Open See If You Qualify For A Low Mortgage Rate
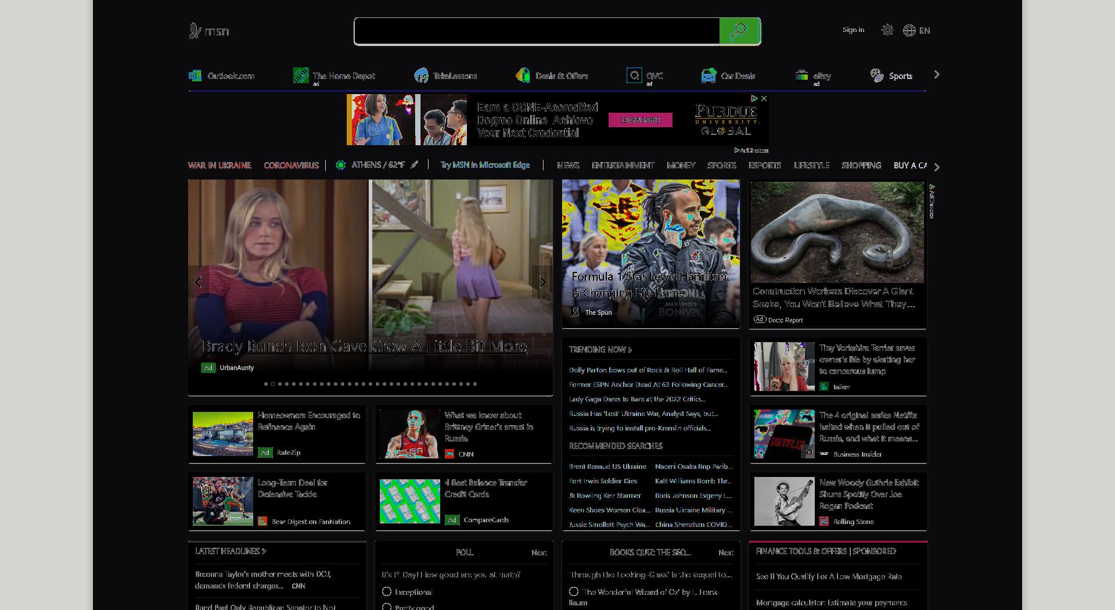The image size is (1115, 610). (x=829, y=577)
